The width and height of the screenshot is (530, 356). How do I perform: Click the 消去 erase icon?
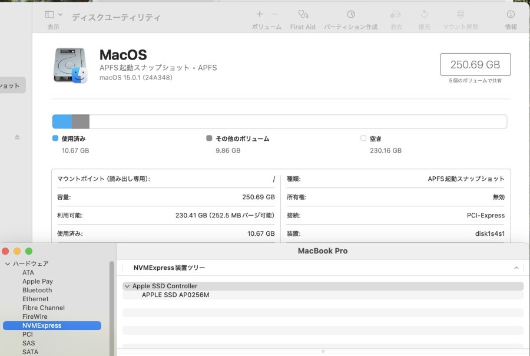click(x=396, y=14)
